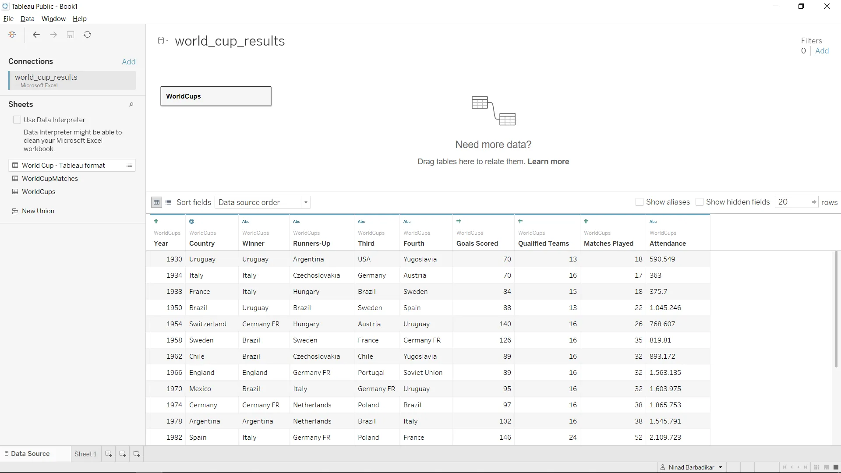This screenshot has width=841, height=473.
Task: Click the back arrow in toolbar
Action: click(x=36, y=35)
